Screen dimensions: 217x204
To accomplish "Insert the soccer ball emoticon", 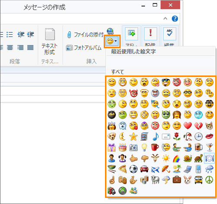I will click(x=133, y=169).
